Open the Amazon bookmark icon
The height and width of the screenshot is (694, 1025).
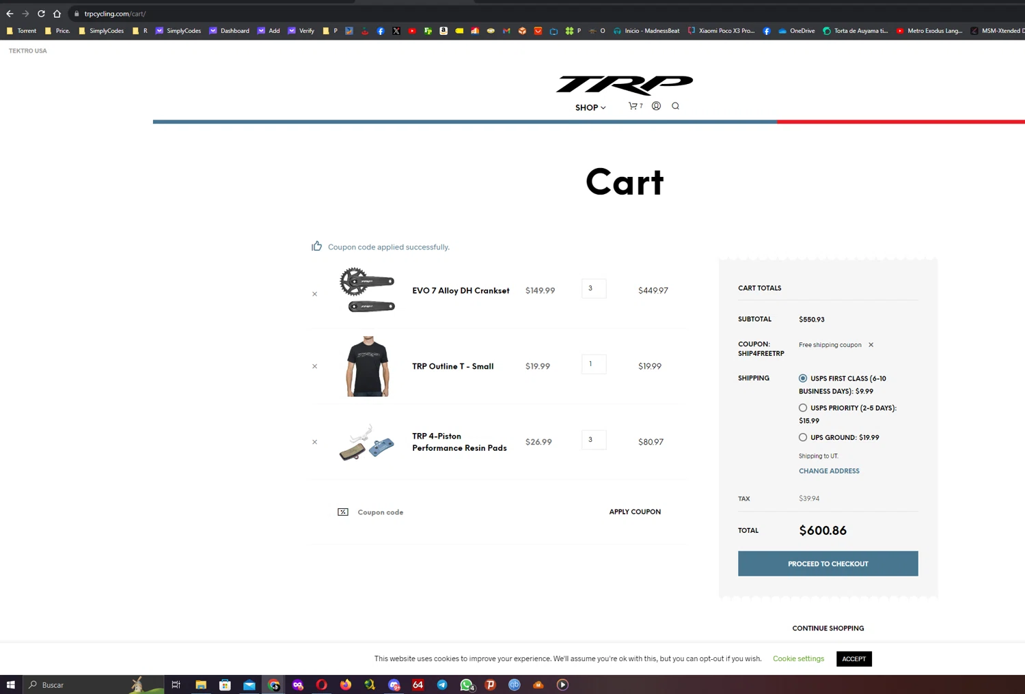point(443,31)
